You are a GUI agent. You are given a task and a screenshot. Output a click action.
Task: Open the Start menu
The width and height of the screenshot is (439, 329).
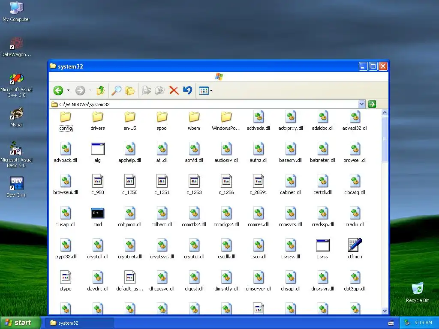point(20,323)
